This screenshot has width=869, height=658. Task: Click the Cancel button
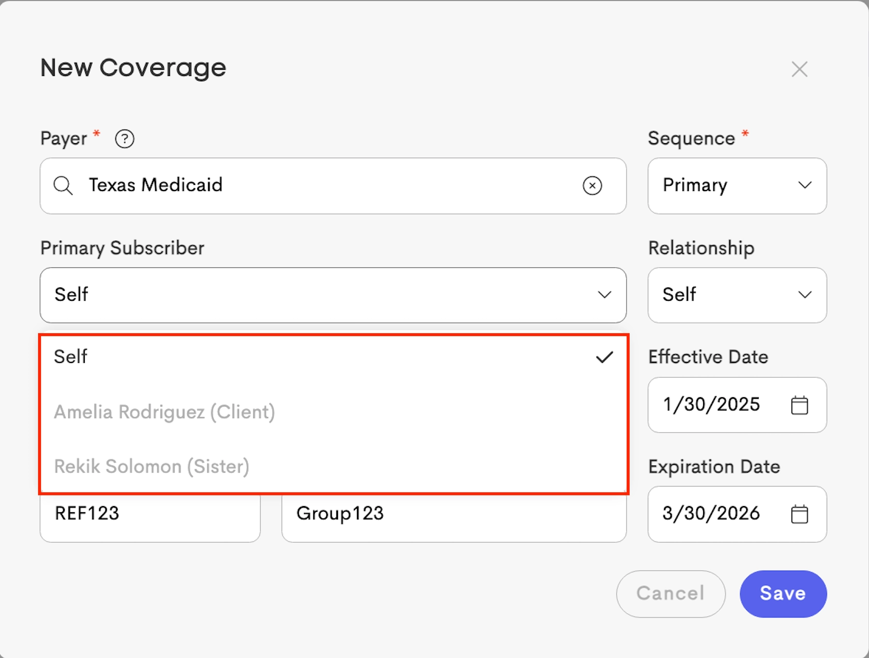click(x=670, y=593)
